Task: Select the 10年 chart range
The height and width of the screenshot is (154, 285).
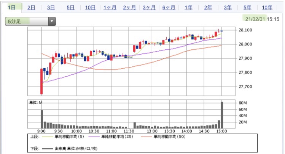Action: point(267,8)
